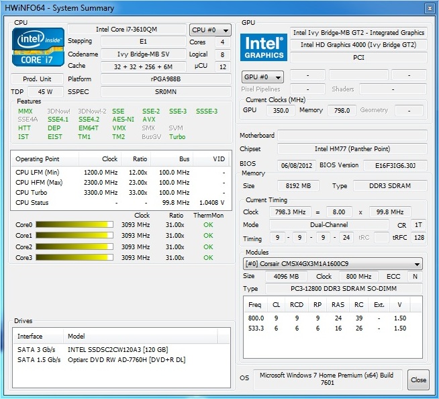Viewport: 439px width, 399px height.
Task: Click the Dual-Channel mode field
Action: pyautogui.click(x=329, y=225)
